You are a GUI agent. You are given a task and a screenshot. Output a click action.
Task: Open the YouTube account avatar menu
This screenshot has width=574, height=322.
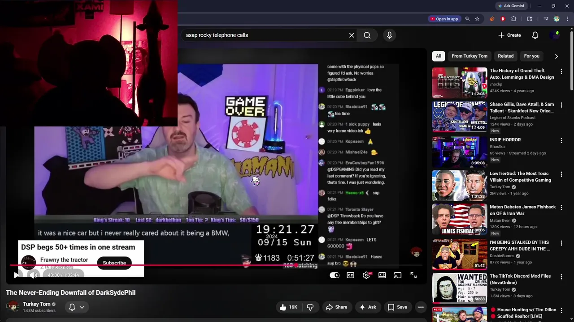tap(555, 35)
